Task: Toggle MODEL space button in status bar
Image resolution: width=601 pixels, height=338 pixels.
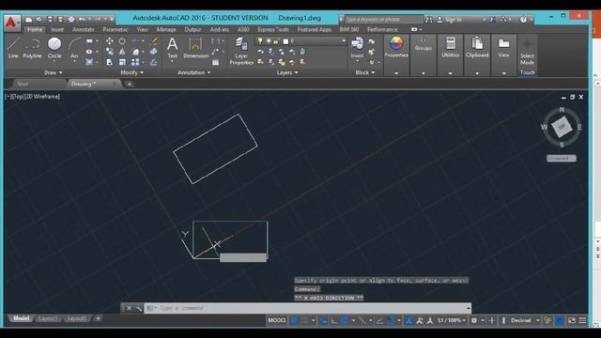Action: coord(277,320)
